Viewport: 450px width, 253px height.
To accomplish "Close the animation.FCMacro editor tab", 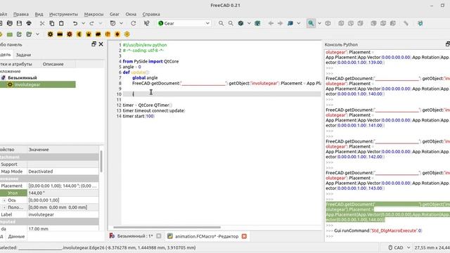I will point(244,236).
